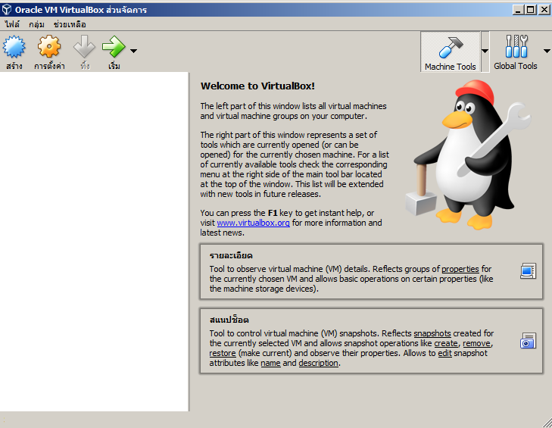Click the เริ่ม (Start) green arrow icon
The image size is (552, 428).
pyautogui.click(x=114, y=46)
